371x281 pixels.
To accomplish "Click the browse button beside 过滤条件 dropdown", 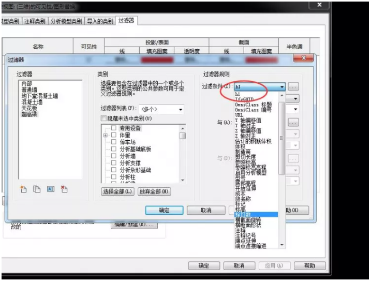I will [x=293, y=87].
